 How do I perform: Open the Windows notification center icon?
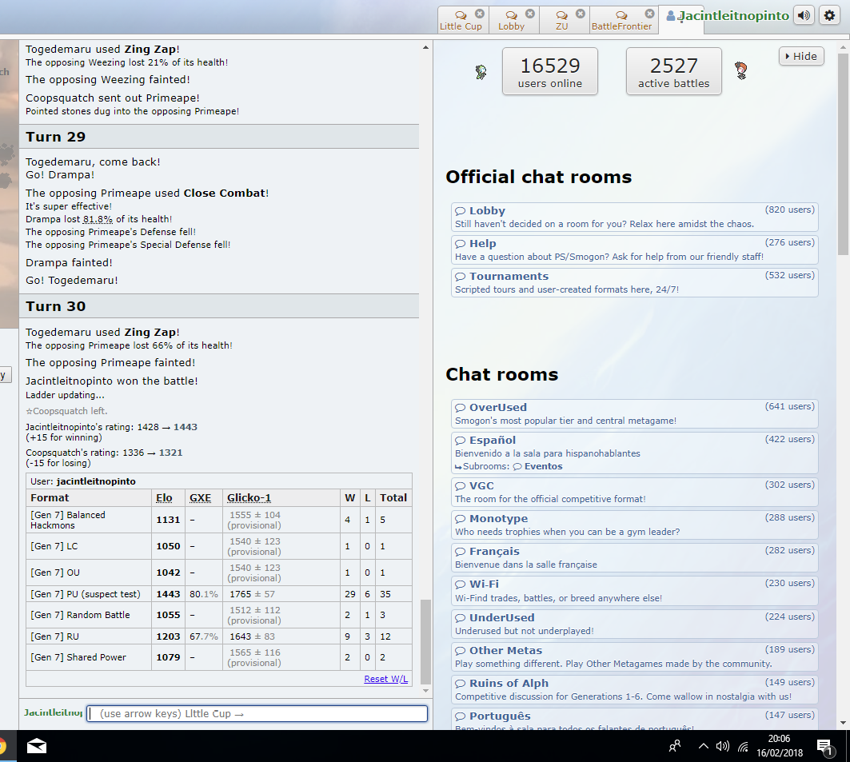[x=824, y=746]
